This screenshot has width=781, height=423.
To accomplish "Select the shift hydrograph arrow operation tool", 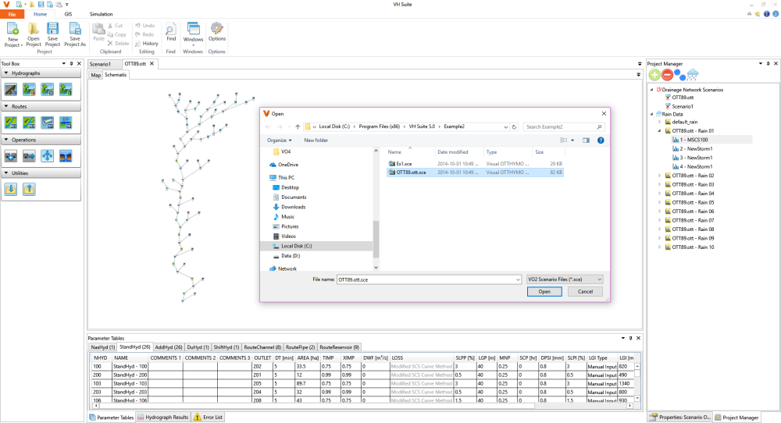I will (x=29, y=156).
